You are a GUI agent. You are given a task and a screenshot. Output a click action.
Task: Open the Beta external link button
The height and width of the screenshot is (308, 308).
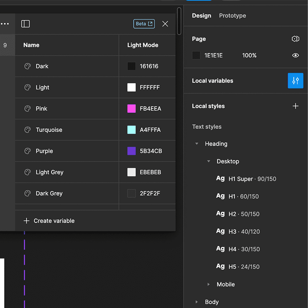coord(144,23)
